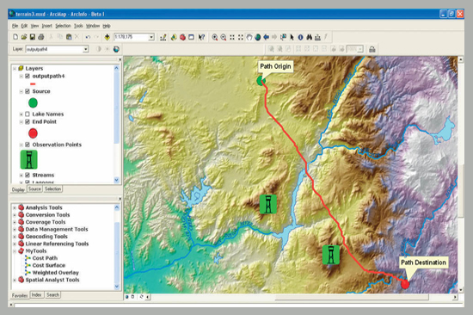Select the Zoom In tool
Image resolution: width=473 pixels, height=315 pixels.
pos(214,37)
